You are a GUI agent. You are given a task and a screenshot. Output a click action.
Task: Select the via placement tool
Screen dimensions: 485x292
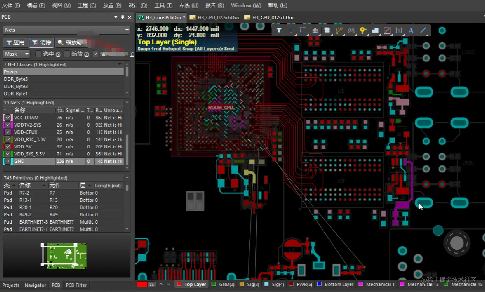tap(363, 30)
